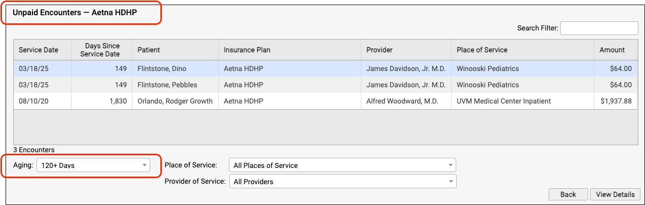Image resolution: width=645 pixels, height=205 pixels.
Task: Click the Back button
Action: click(x=568, y=194)
